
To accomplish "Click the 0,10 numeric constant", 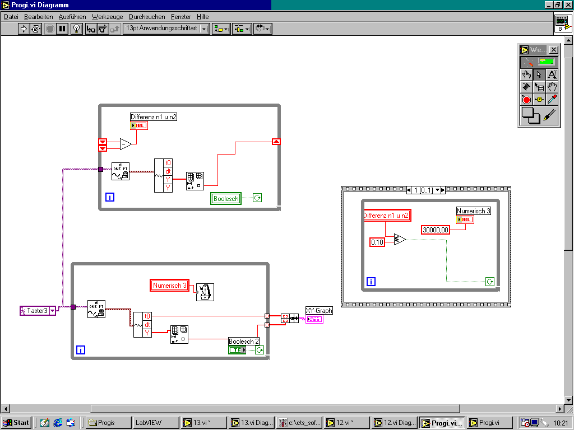I will (x=377, y=242).
